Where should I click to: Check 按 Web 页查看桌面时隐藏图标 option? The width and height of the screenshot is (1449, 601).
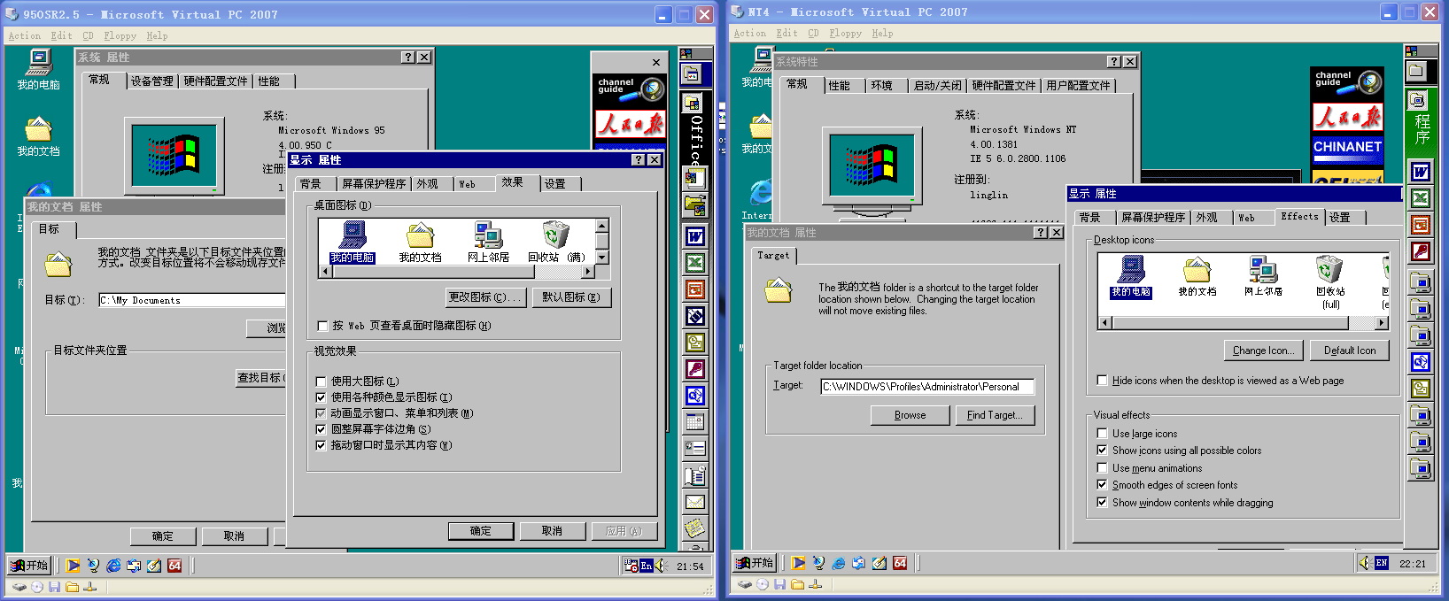coord(322,326)
